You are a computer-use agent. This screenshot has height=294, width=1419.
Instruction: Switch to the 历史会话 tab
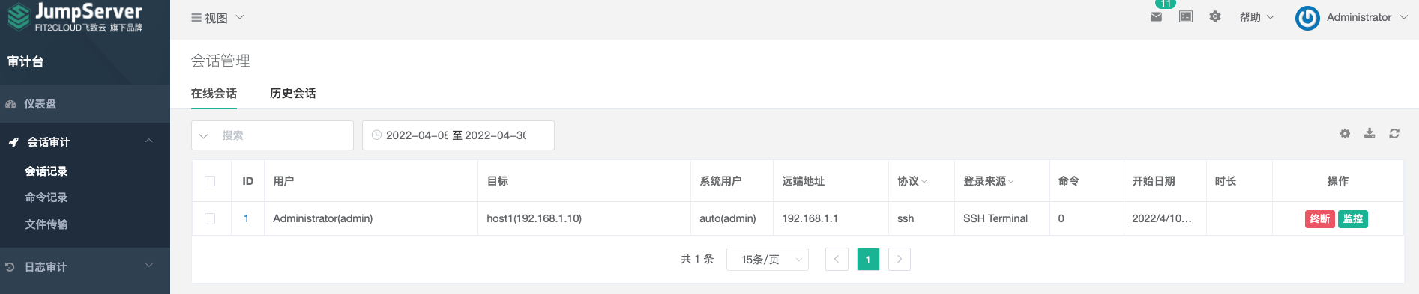pos(292,94)
